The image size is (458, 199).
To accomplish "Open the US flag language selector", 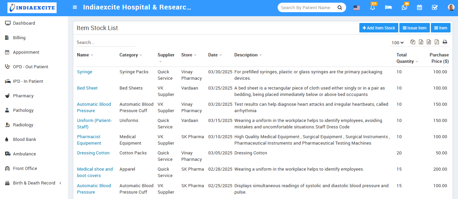I will tap(357, 7).
